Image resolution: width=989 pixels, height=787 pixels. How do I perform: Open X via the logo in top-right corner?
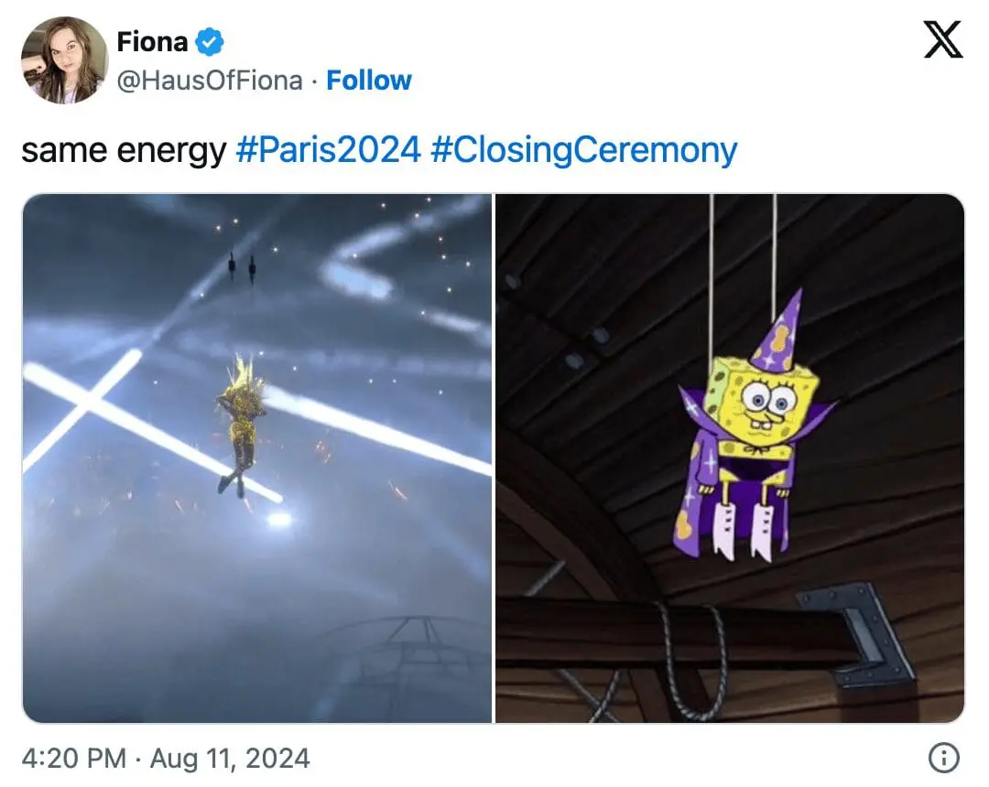[942, 38]
